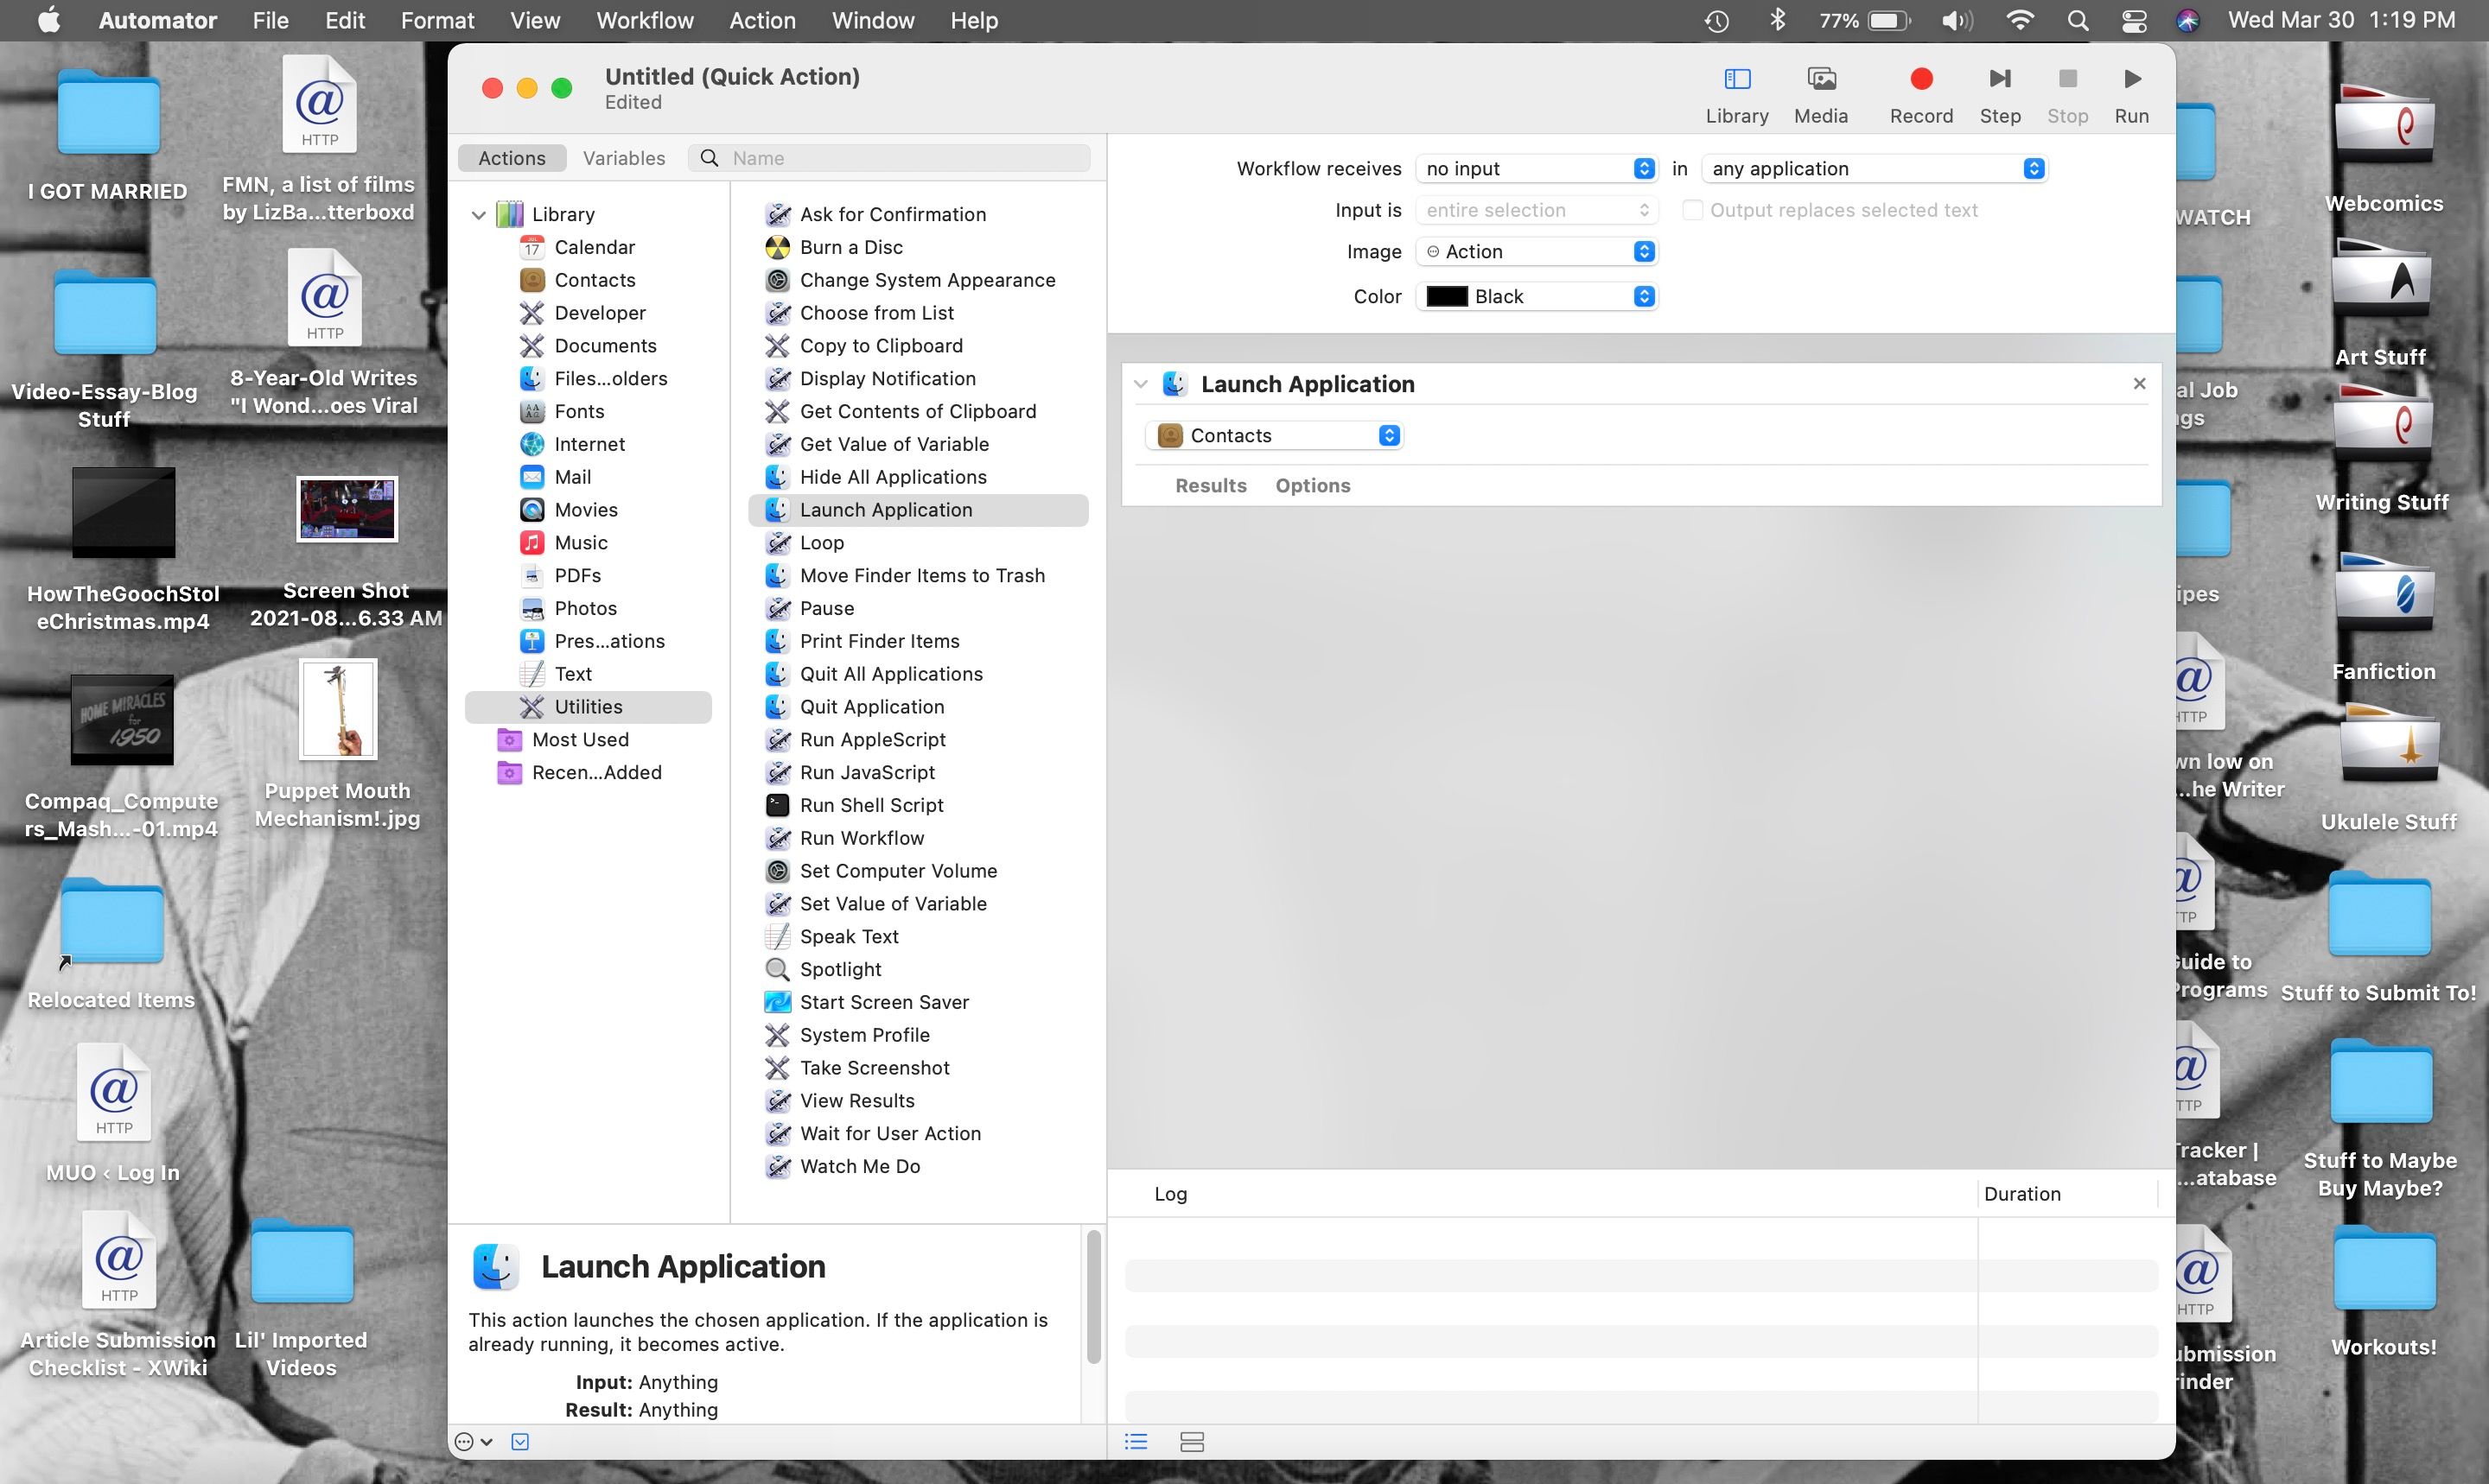Click the Library panel icon
The height and width of the screenshot is (1484, 2489).
click(x=1736, y=78)
